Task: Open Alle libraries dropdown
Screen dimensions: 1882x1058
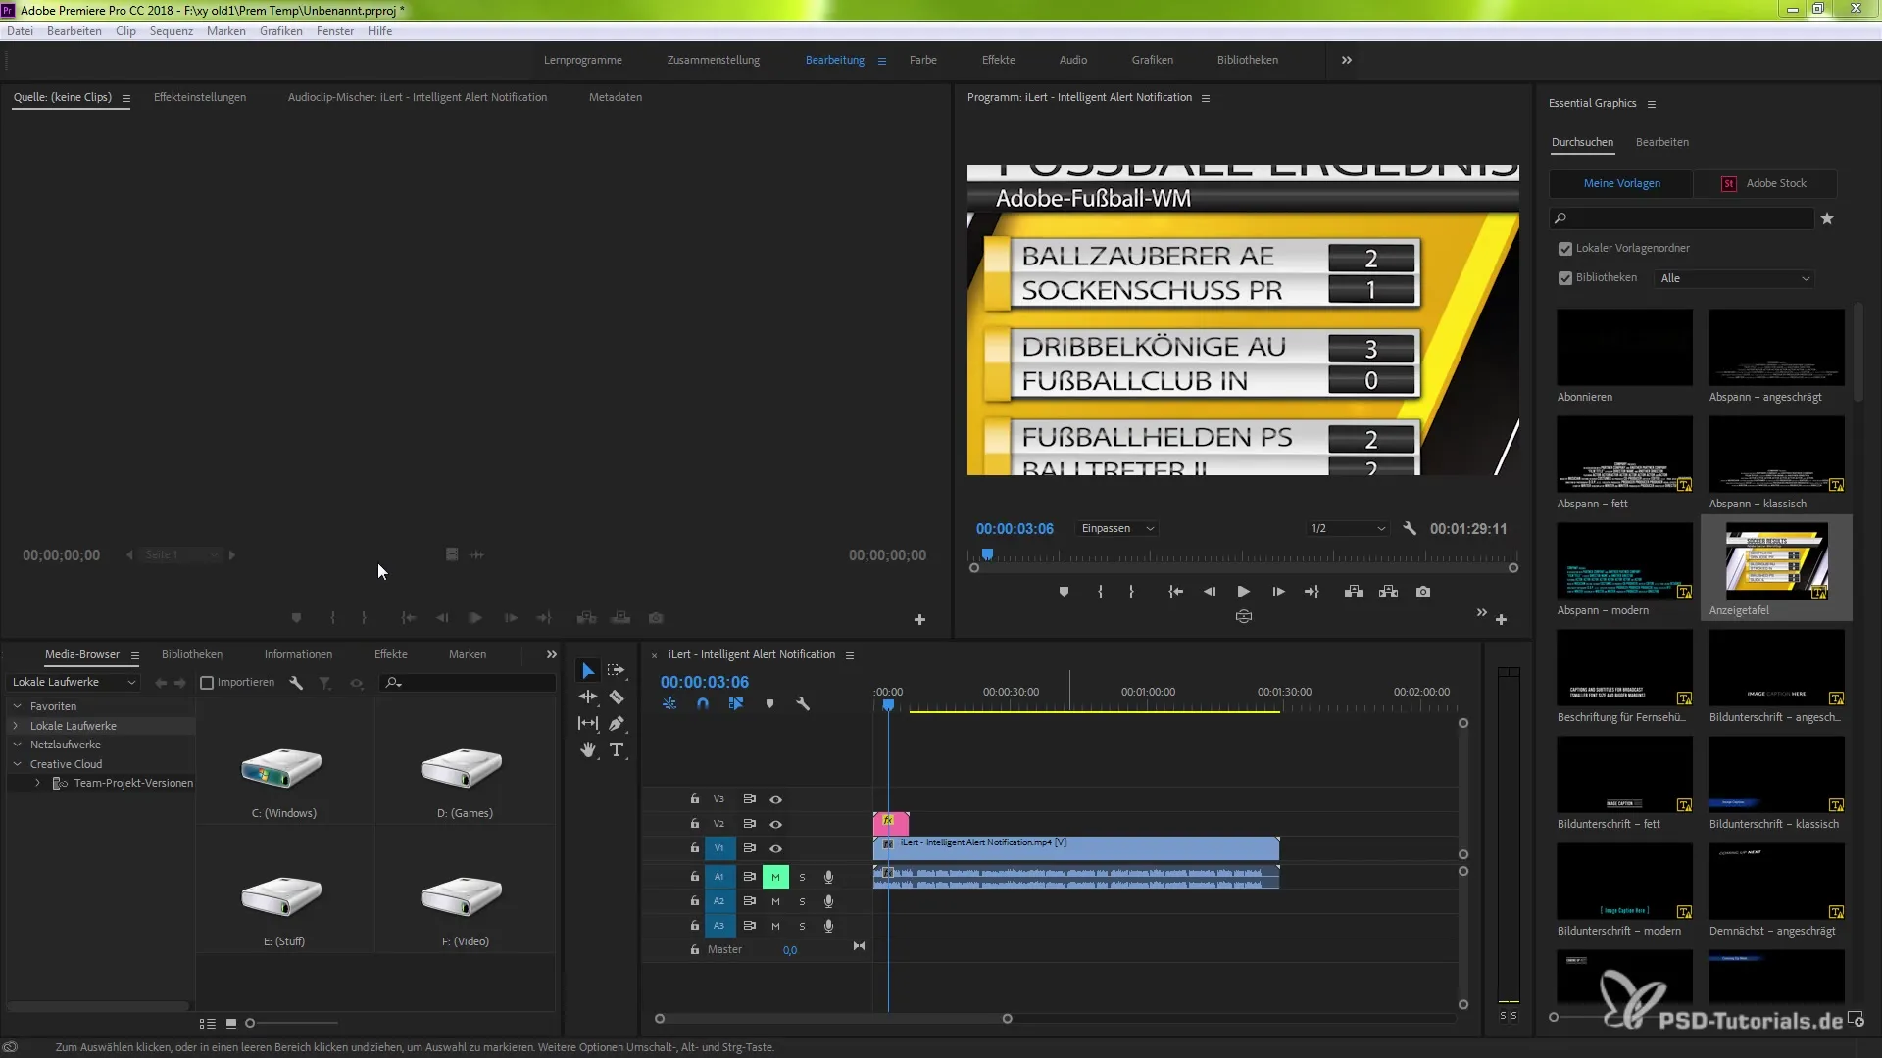Action: click(x=1734, y=278)
